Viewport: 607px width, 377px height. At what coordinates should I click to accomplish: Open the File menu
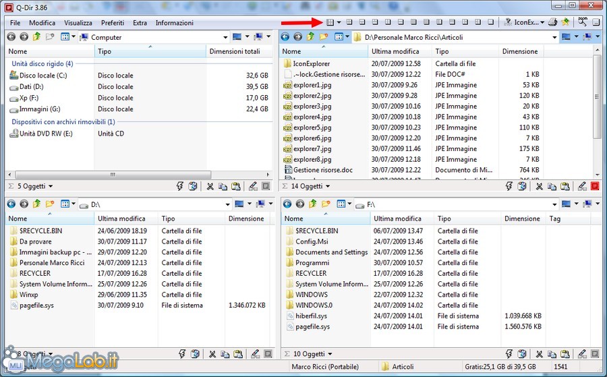point(15,23)
